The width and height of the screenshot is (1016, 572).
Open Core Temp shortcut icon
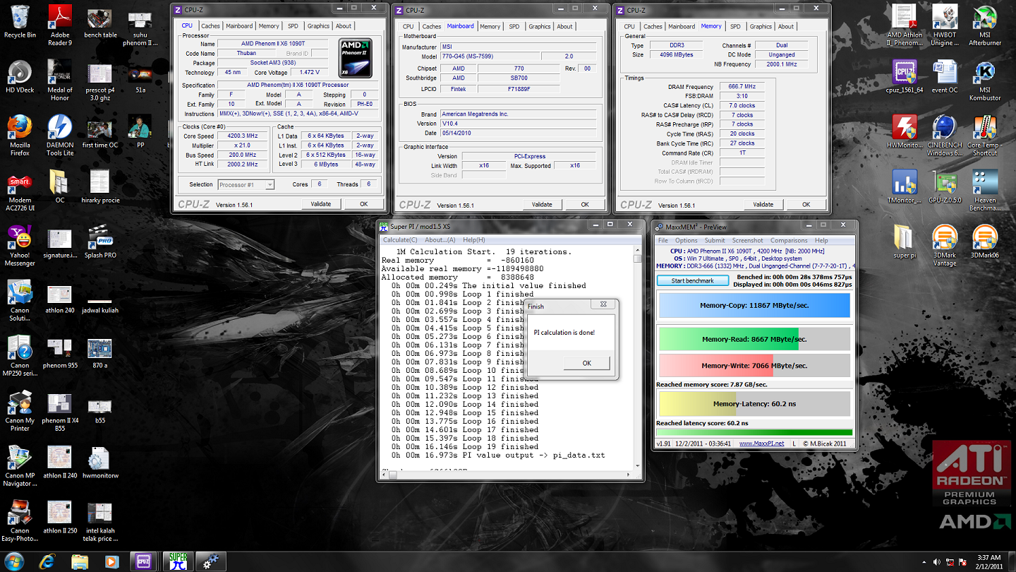[985, 136]
